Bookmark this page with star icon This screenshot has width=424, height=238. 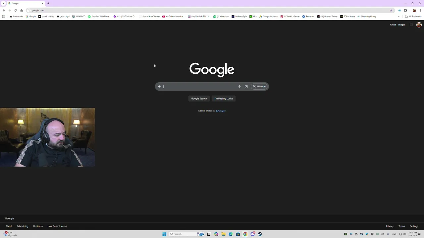[391, 11]
